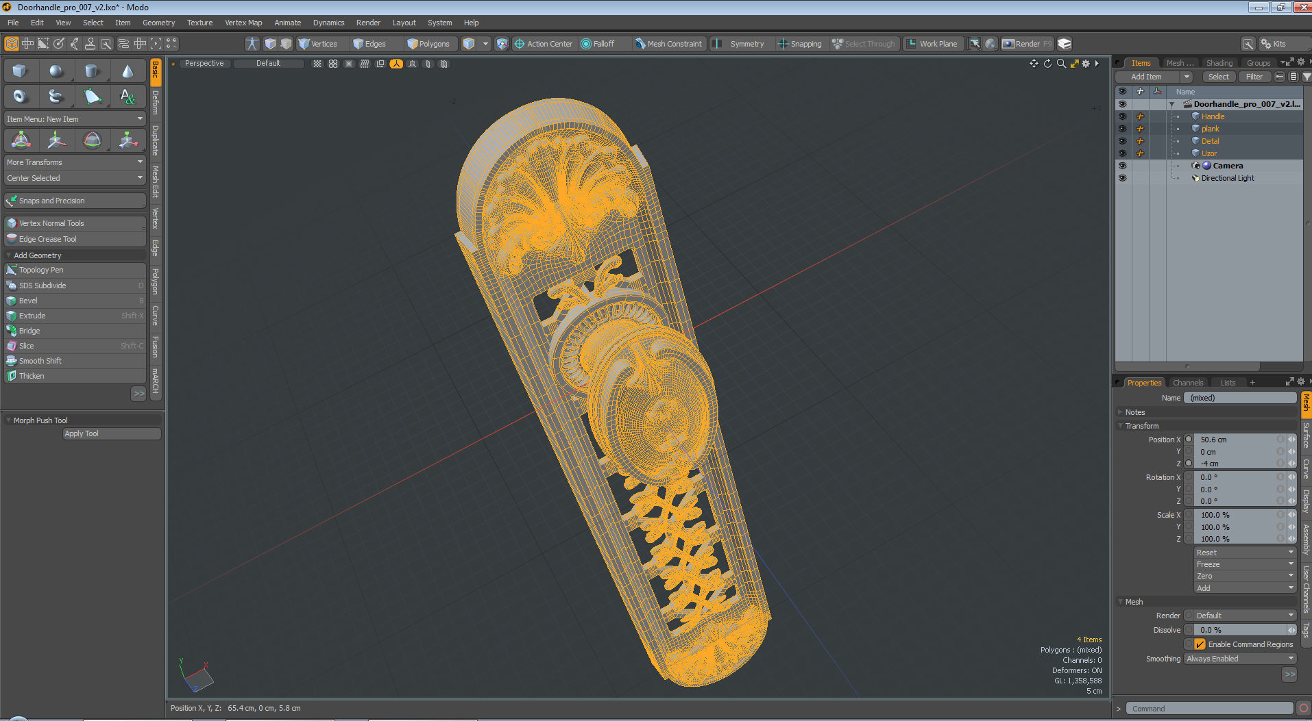The height and width of the screenshot is (721, 1312).
Task: Click the Slice tool
Action: coord(75,346)
